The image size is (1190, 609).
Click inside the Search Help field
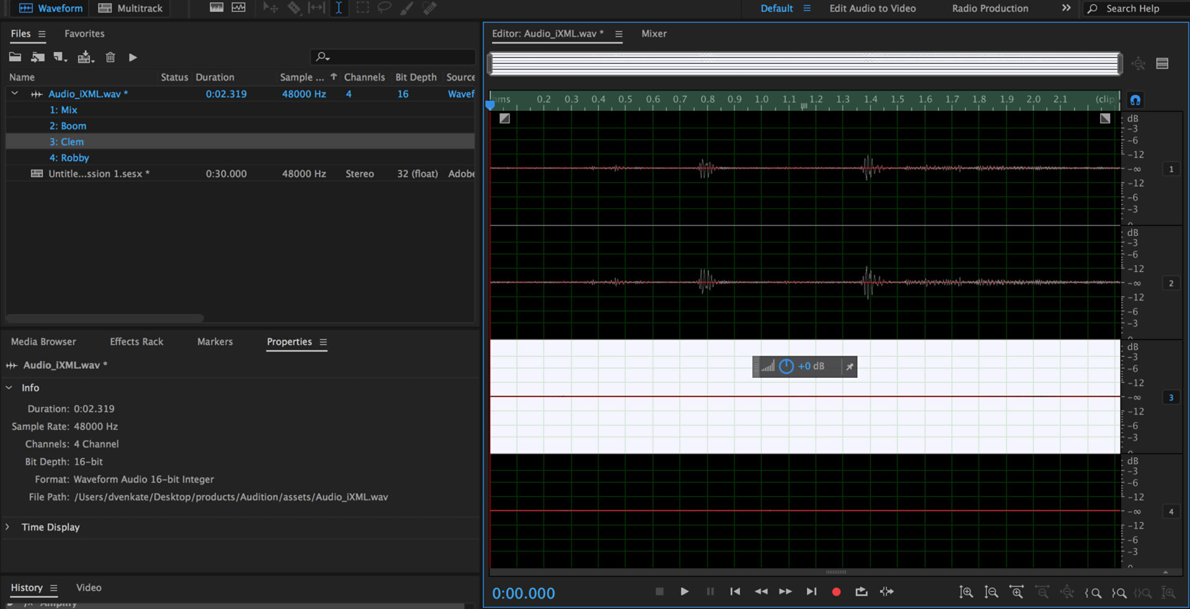click(x=1140, y=9)
